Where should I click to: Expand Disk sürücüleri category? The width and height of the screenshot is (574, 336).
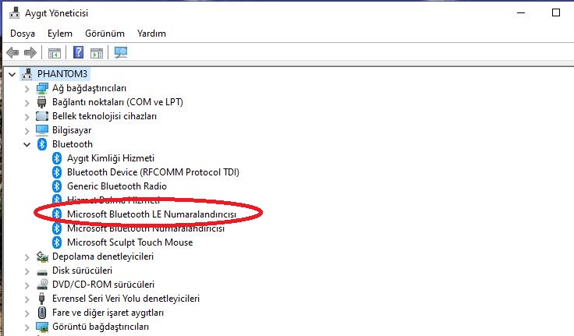[x=27, y=271]
